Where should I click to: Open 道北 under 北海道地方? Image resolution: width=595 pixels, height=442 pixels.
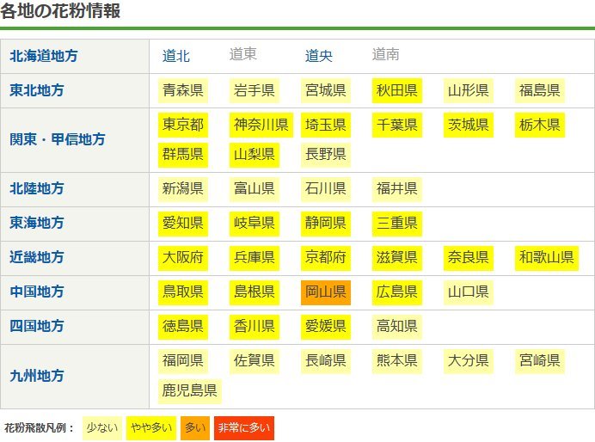pos(176,56)
